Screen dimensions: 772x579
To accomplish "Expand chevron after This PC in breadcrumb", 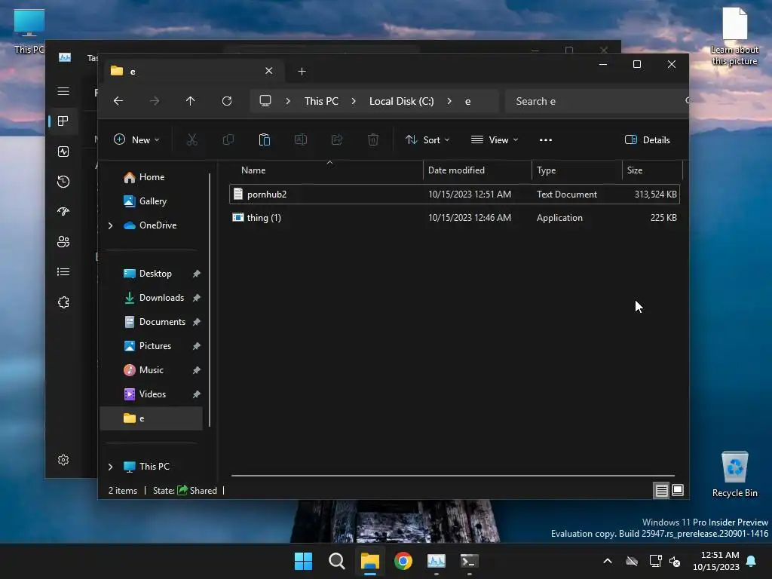I will click(x=354, y=101).
